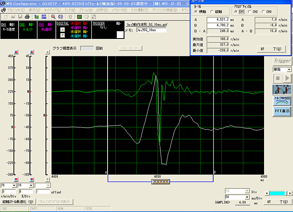Click the greyed gear toolbar icon
Image resolution: width=293 pixels, height=212 pixels.
70,17
